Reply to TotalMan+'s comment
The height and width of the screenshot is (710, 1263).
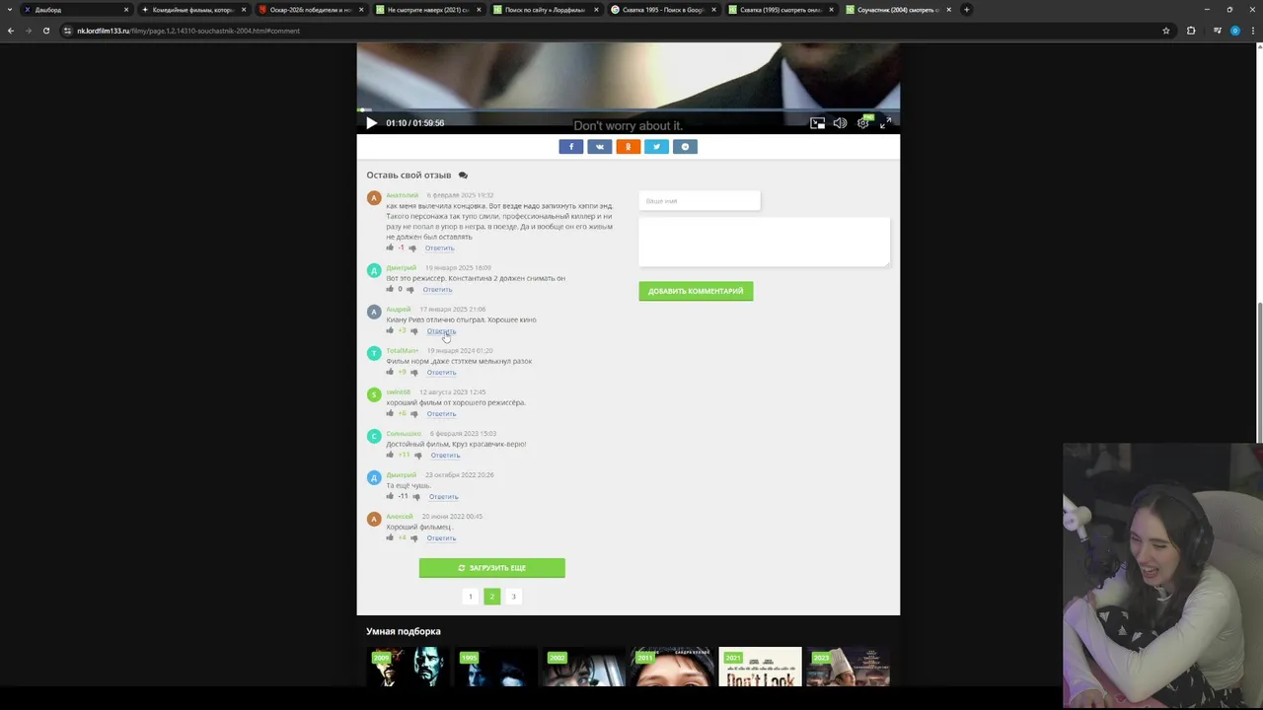point(441,373)
